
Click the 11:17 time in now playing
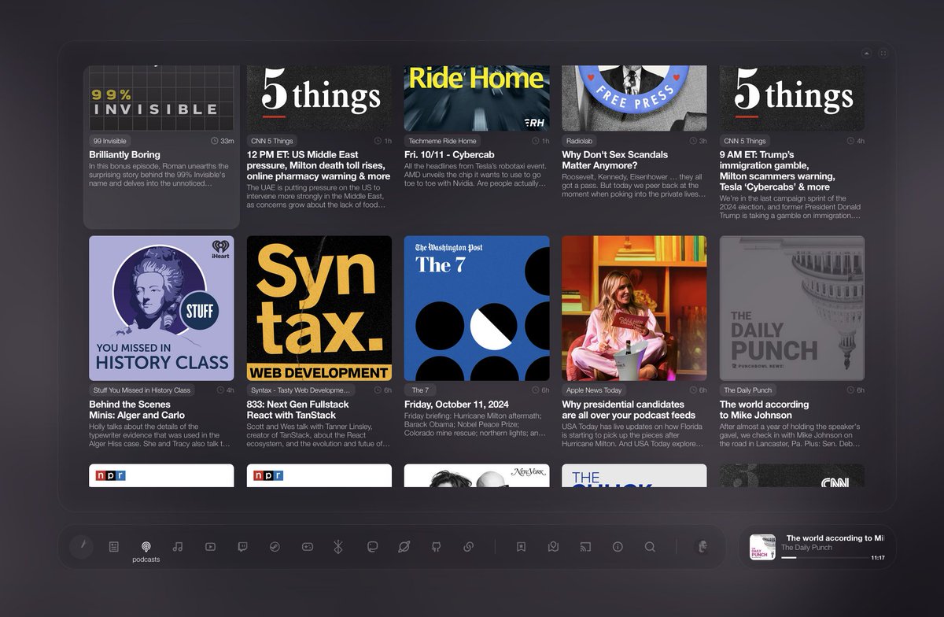(x=878, y=558)
